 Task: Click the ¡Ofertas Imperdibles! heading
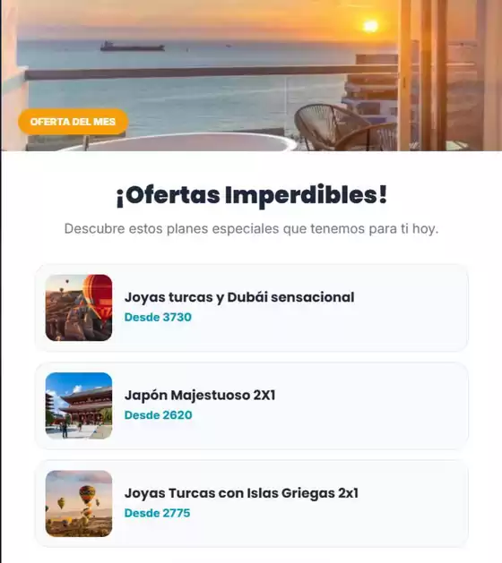(251, 195)
